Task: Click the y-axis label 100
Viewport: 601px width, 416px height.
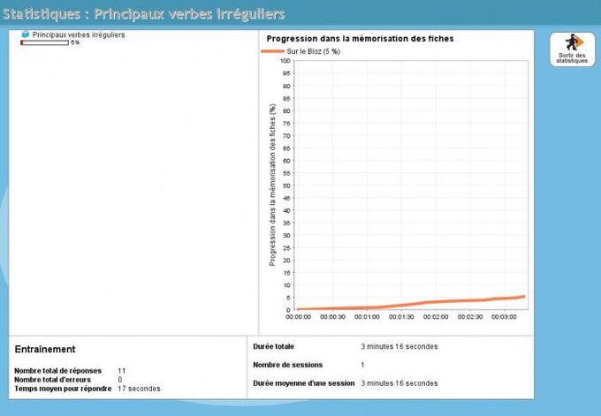Action: point(285,61)
